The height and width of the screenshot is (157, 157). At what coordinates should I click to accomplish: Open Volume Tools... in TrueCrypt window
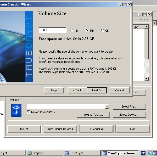point(93,115)
